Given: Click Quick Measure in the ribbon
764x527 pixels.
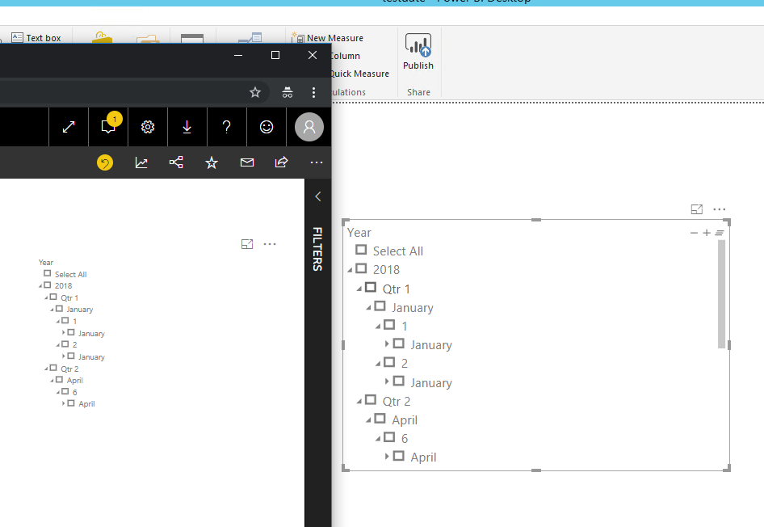Looking at the screenshot, I should point(360,74).
